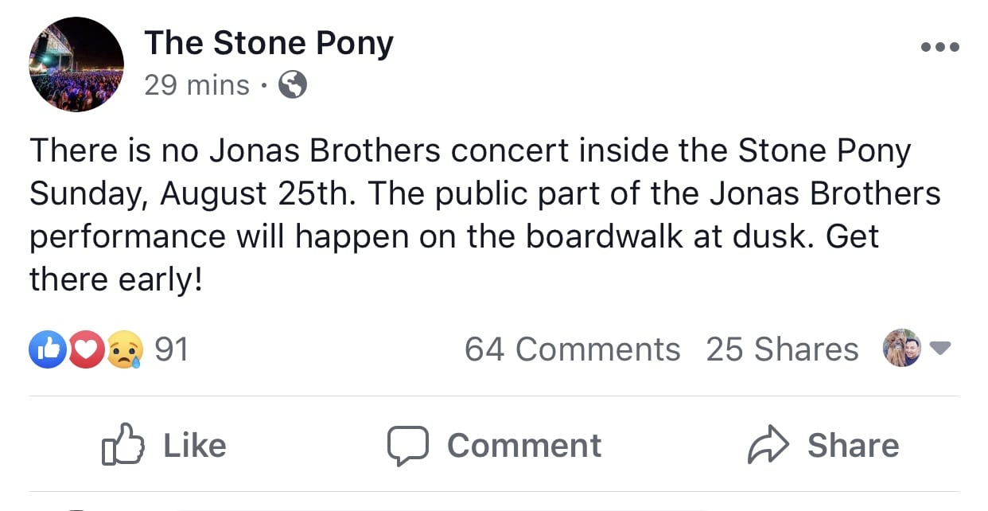Open the post options three-dot menu

click(x=939, y=47)
